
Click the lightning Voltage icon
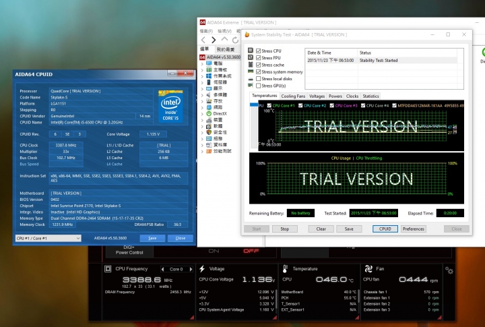pos(202,269)
